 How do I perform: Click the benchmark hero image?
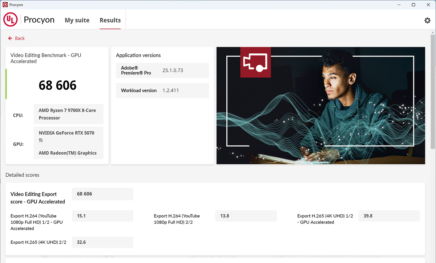pos(321,106)
